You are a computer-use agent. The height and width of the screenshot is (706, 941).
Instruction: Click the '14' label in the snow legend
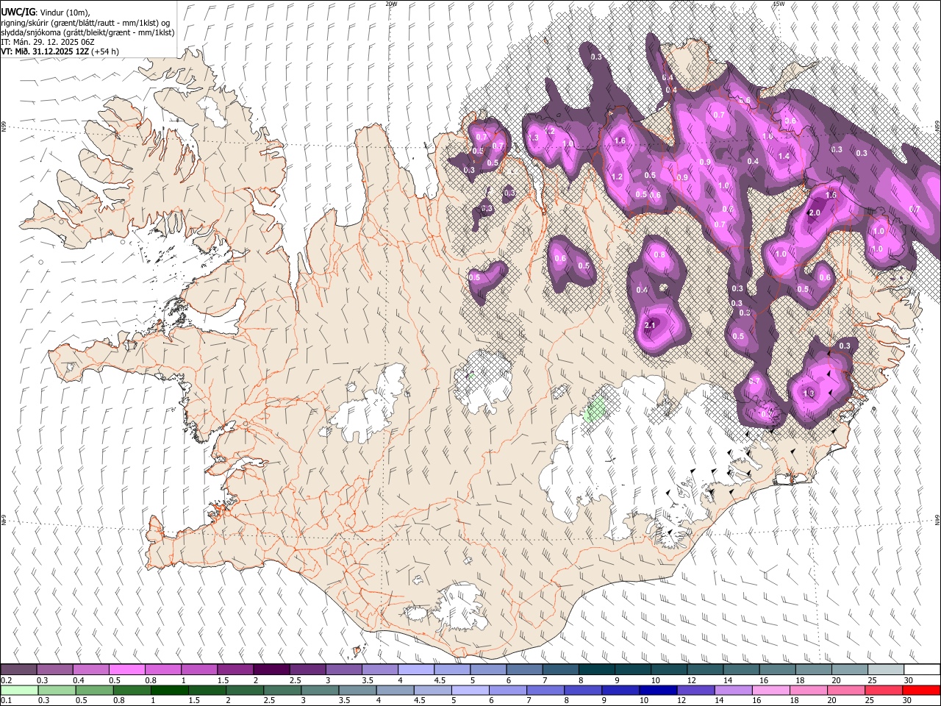(727, 680)
